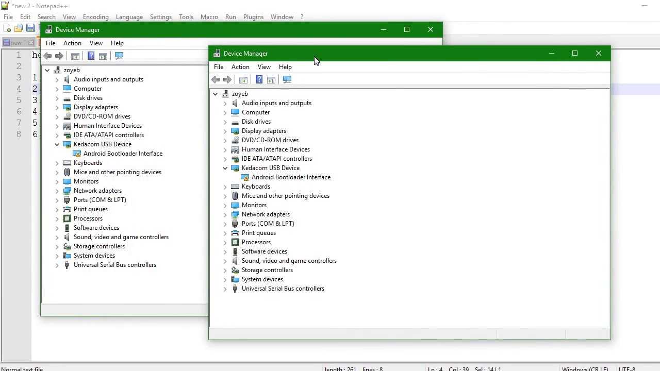Click blue Help icon in front Device Manager toolbar
Image resolution: width=660 pixels, height=371 pixels.
[259, 79]
